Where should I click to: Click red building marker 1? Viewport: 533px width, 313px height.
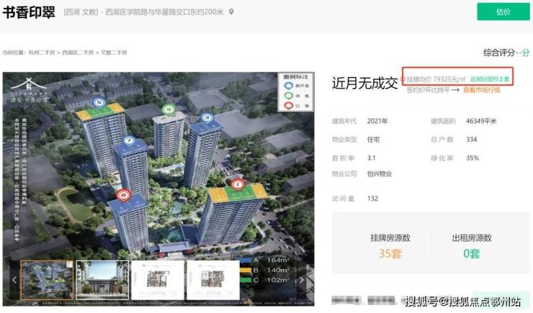click(x=238, y=185)
